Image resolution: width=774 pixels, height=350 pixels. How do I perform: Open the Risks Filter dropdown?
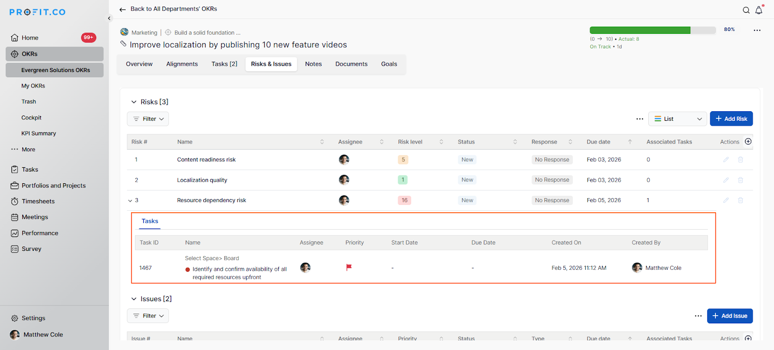[148, 119]
